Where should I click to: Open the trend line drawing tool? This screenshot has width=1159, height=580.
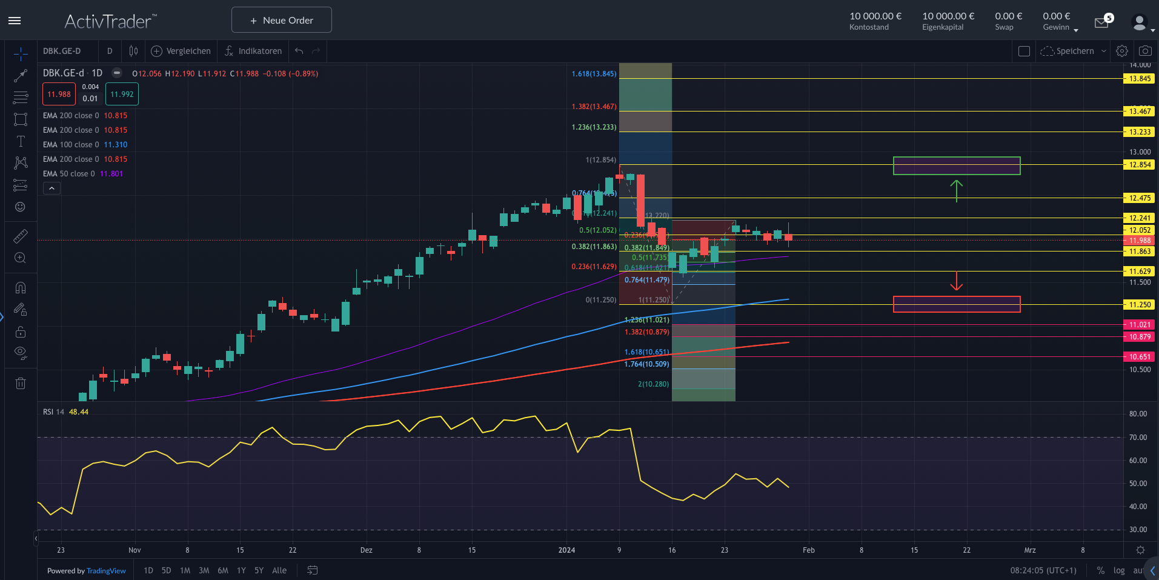[x=20, y=76]
